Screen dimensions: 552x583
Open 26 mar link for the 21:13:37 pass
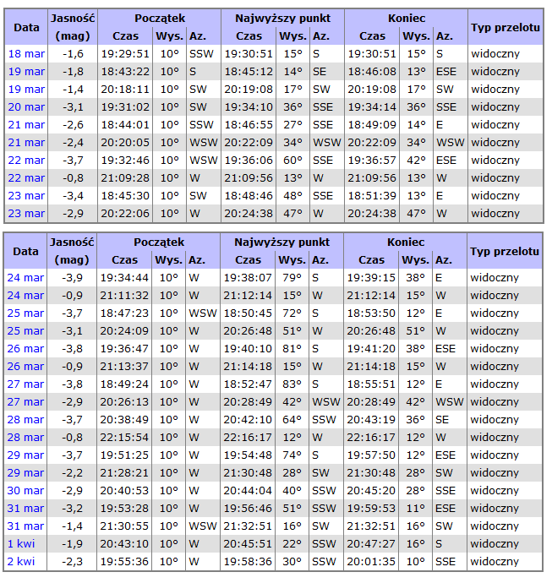click(25, 367)
